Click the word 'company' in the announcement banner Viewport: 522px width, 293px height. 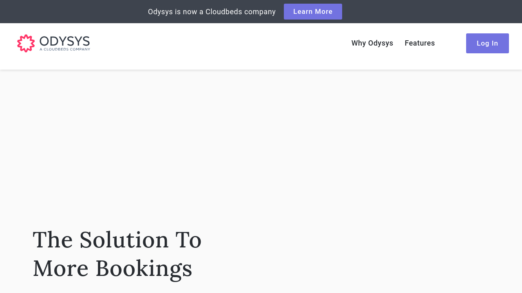point(260,12)
